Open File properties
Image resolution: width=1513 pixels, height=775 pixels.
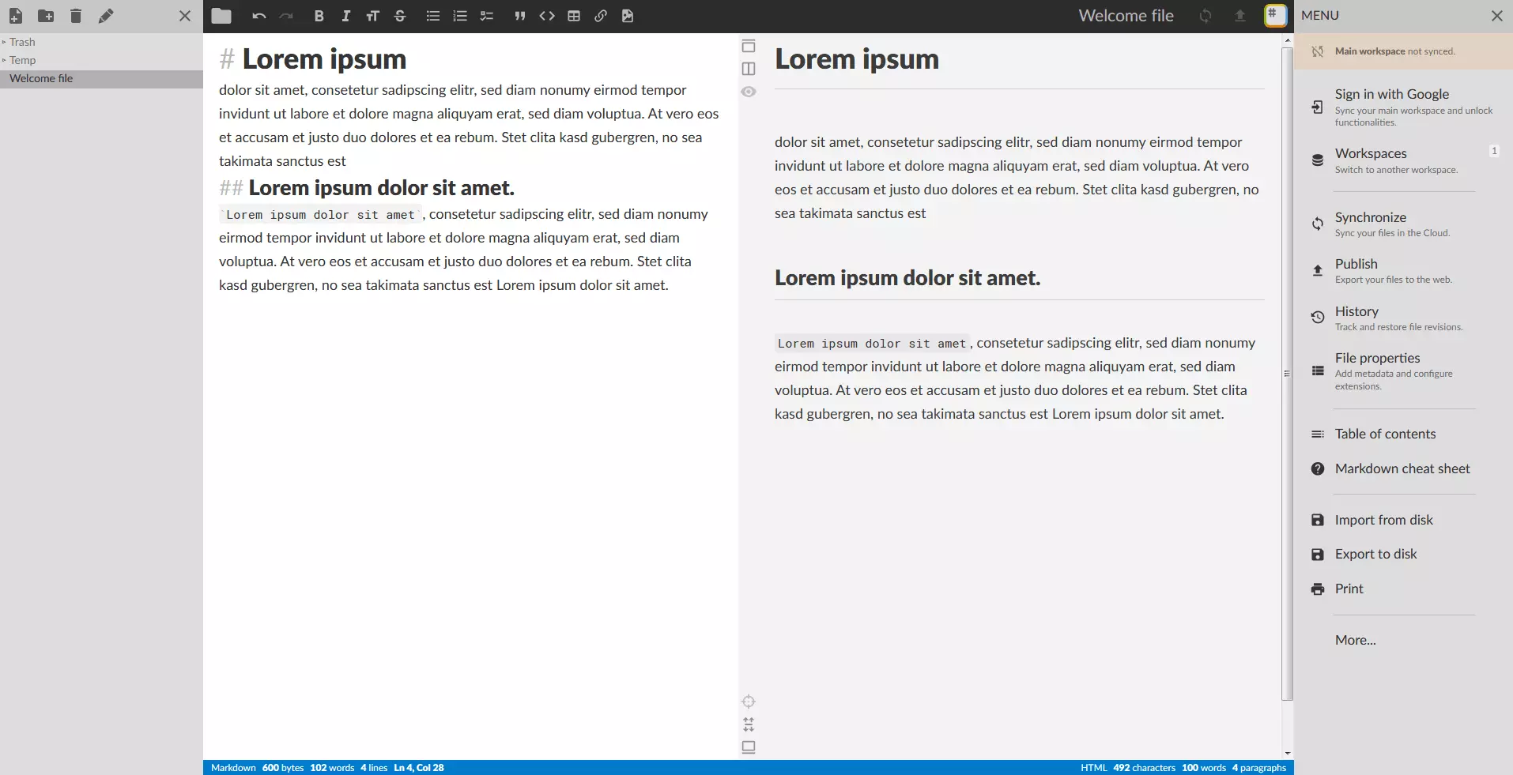click(x=1403, y=371)
